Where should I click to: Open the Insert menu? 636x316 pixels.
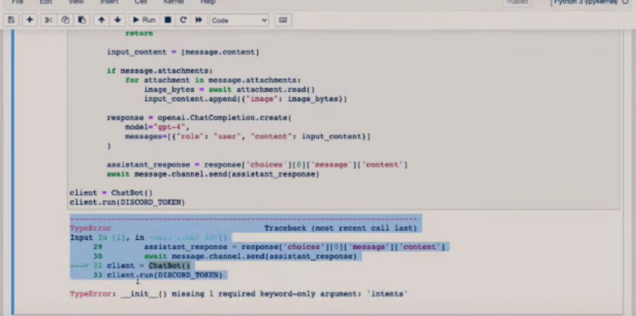109,2
